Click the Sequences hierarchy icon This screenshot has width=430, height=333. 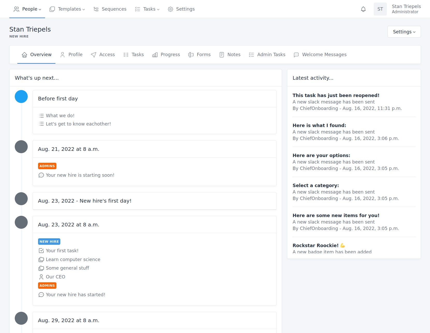coord(96,9)
